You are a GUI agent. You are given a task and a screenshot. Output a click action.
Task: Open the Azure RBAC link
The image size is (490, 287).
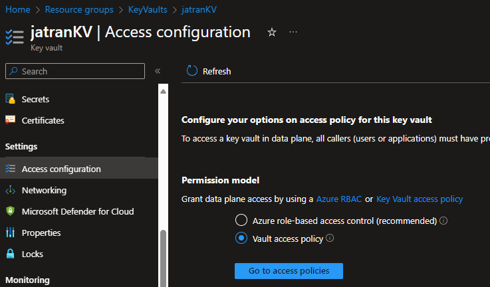point(339,199)
